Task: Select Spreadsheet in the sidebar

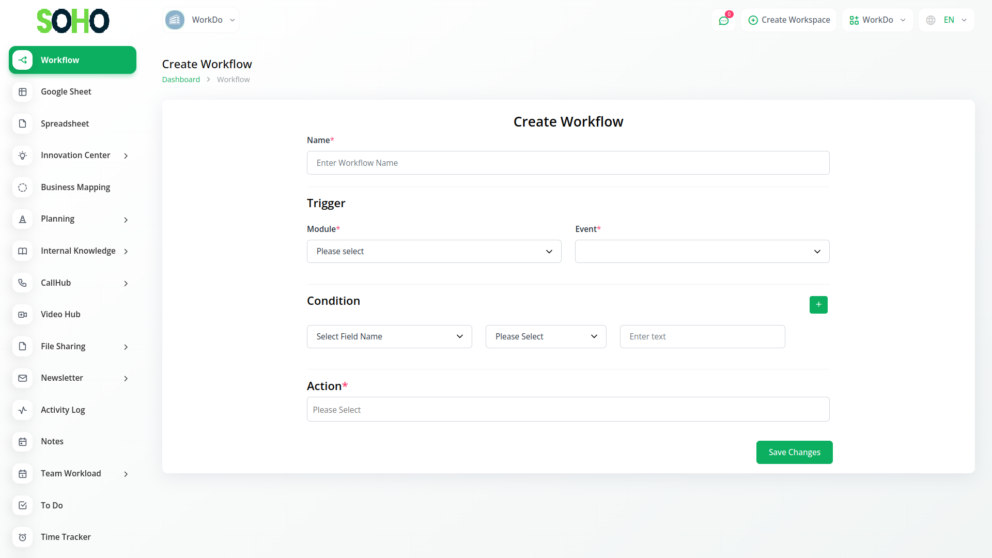Action: coord(65,124)
